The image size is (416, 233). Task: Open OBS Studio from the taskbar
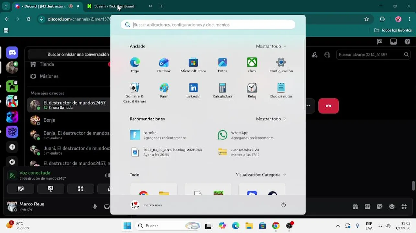tap(289, 226)
